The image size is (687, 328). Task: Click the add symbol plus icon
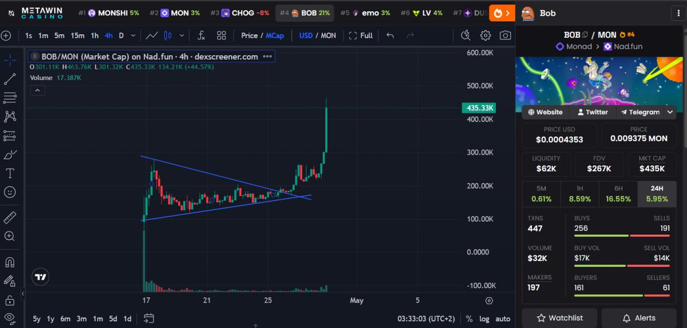pos(6,35)
